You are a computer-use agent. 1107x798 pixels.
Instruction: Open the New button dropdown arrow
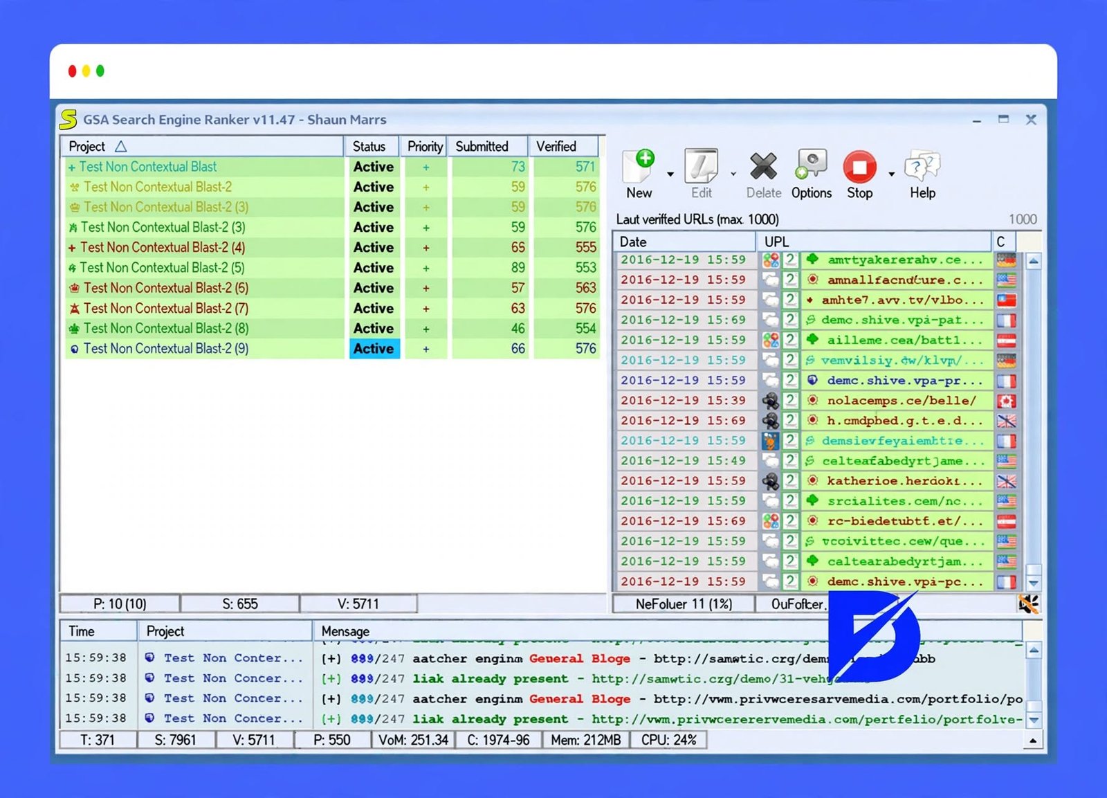[x=670, y=174]
